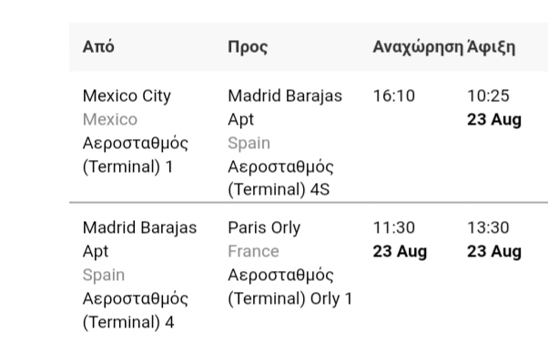
Task: Click the 11:30 departure time
Action: tap(394, 228)
